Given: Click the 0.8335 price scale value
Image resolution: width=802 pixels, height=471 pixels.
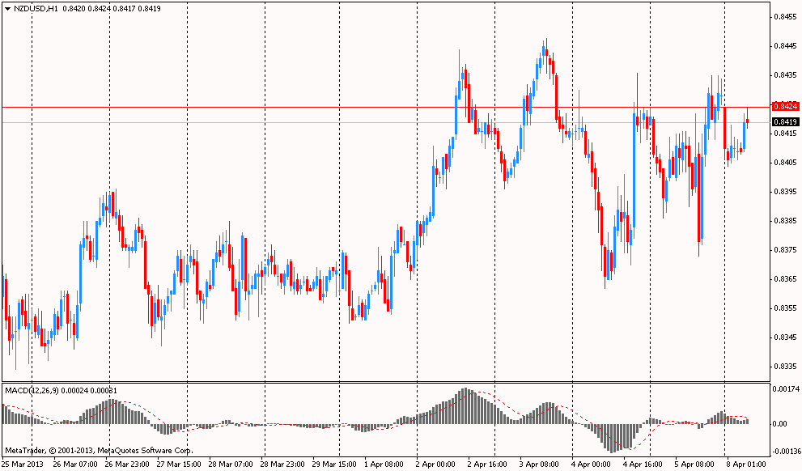Looking at the screenshot, I should click(x=786, y=366).
